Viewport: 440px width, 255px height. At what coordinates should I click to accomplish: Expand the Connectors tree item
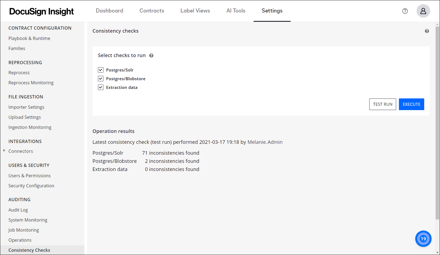(x=4, y=151)
